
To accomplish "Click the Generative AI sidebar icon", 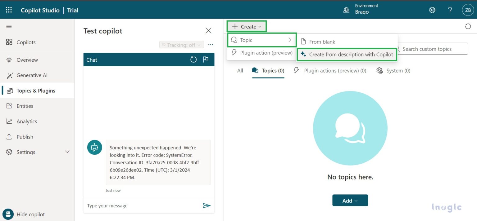I will tap(10, 75).
